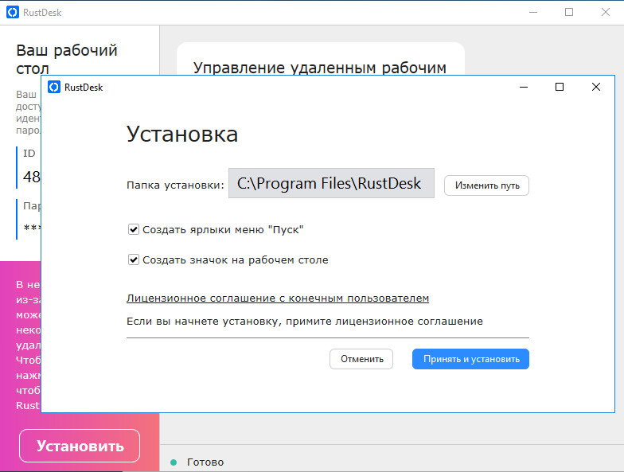624x472 pixels.
Task: Click the pink "Установить" button in main window
Action: [x=80, y=446]
